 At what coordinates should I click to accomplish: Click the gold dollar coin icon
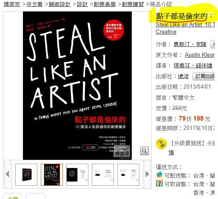(161, 144)
